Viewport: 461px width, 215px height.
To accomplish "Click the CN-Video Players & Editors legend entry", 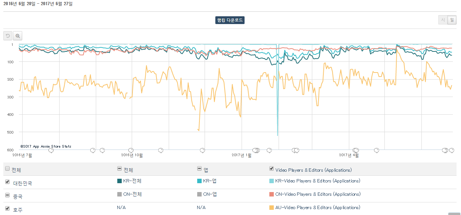I will 315,194.
